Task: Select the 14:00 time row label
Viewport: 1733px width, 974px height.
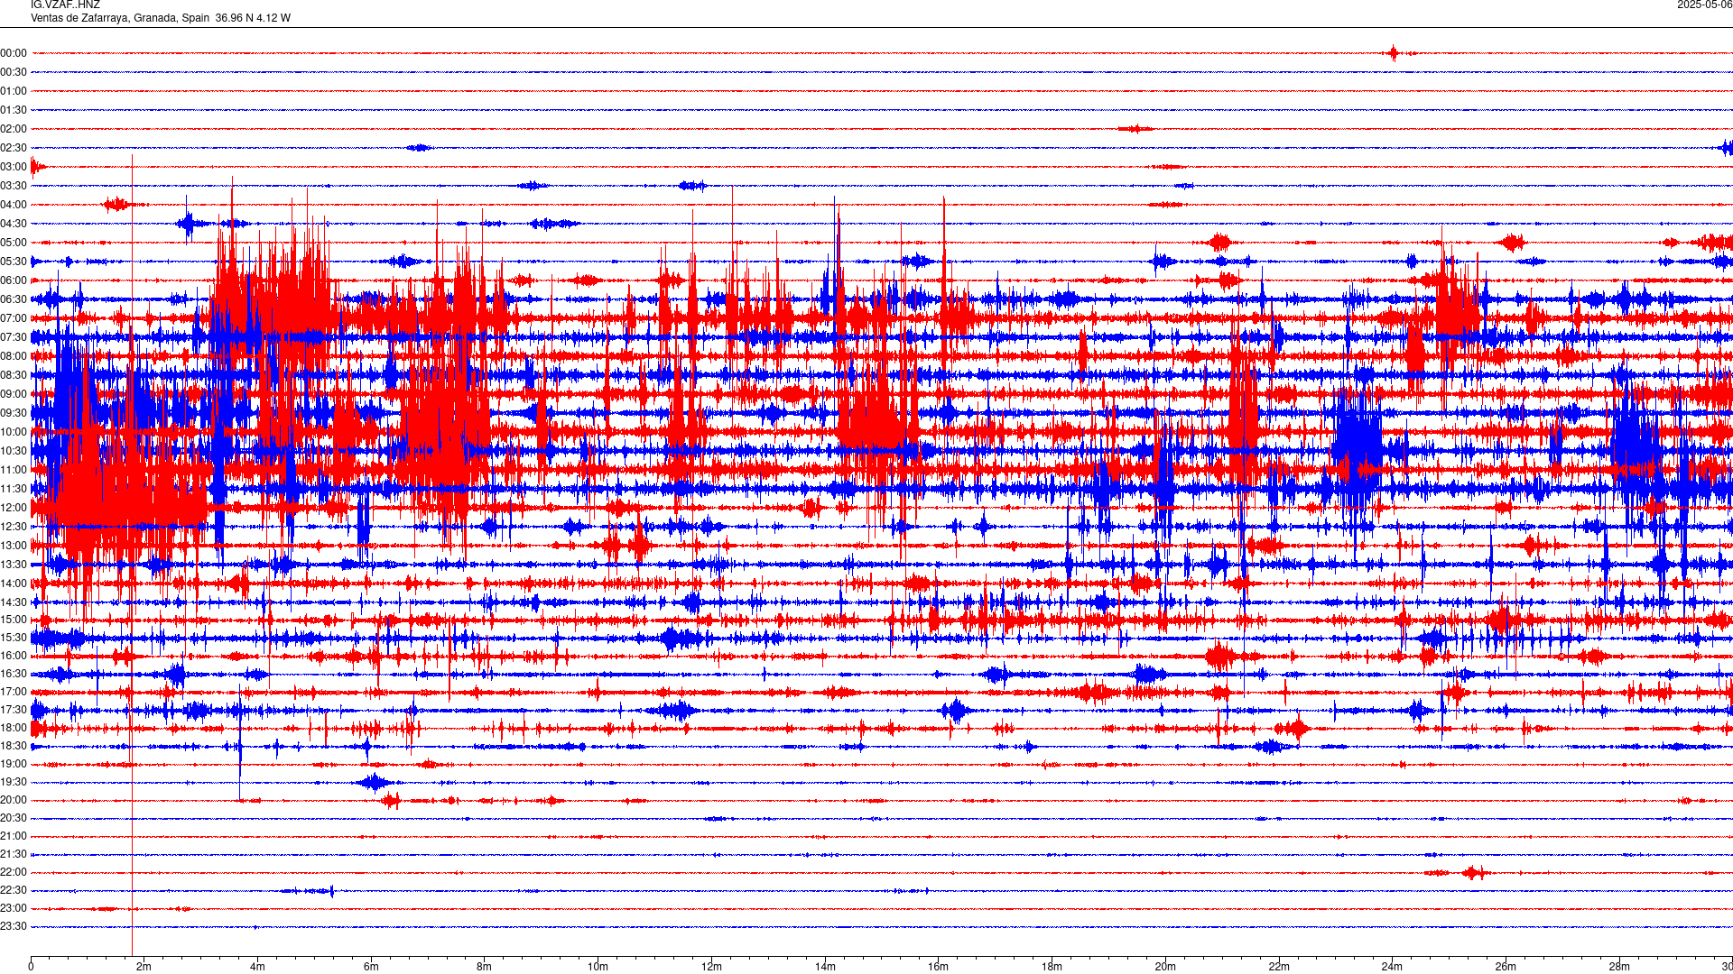Action: (14, 583)
